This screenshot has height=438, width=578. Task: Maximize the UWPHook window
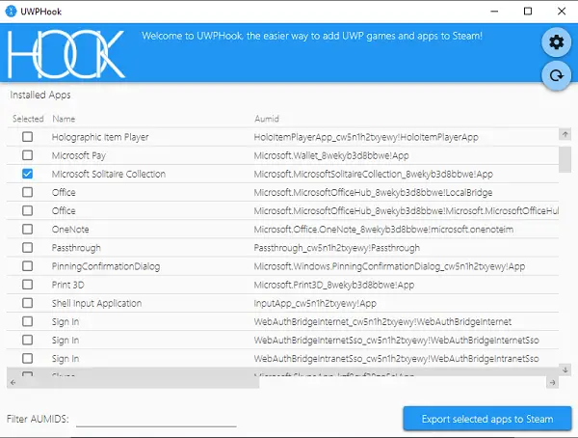(528, 11)
